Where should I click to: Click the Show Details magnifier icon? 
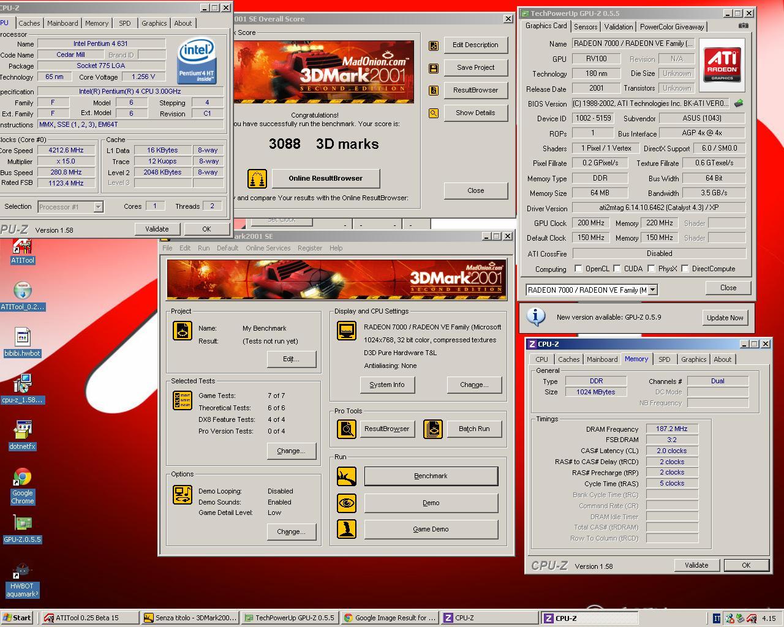tap(434, 113)
